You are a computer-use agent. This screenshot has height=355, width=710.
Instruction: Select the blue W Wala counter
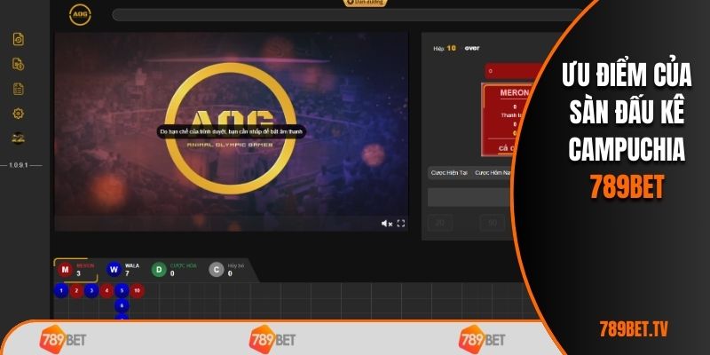[x=123, y=270]
